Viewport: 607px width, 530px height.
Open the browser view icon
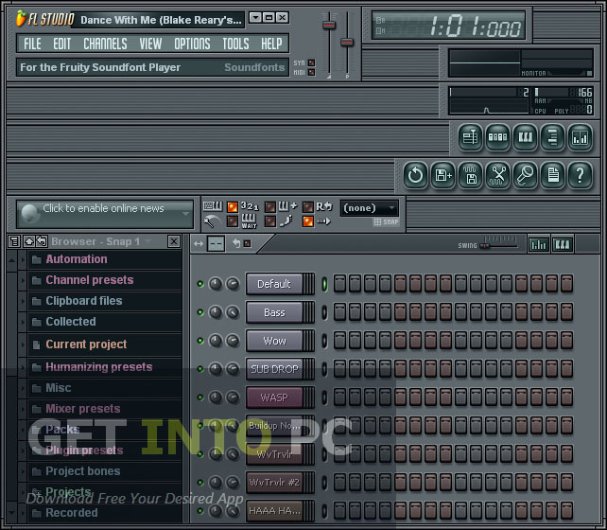[552, 137]
